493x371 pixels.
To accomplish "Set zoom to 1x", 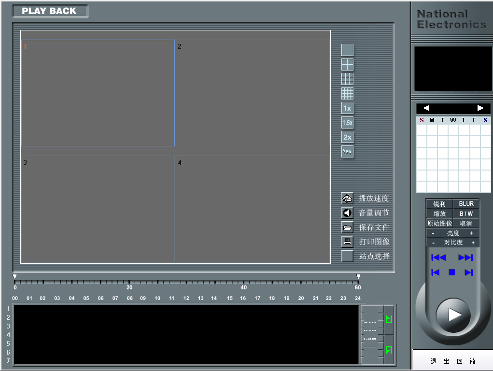I will point(347,108).
